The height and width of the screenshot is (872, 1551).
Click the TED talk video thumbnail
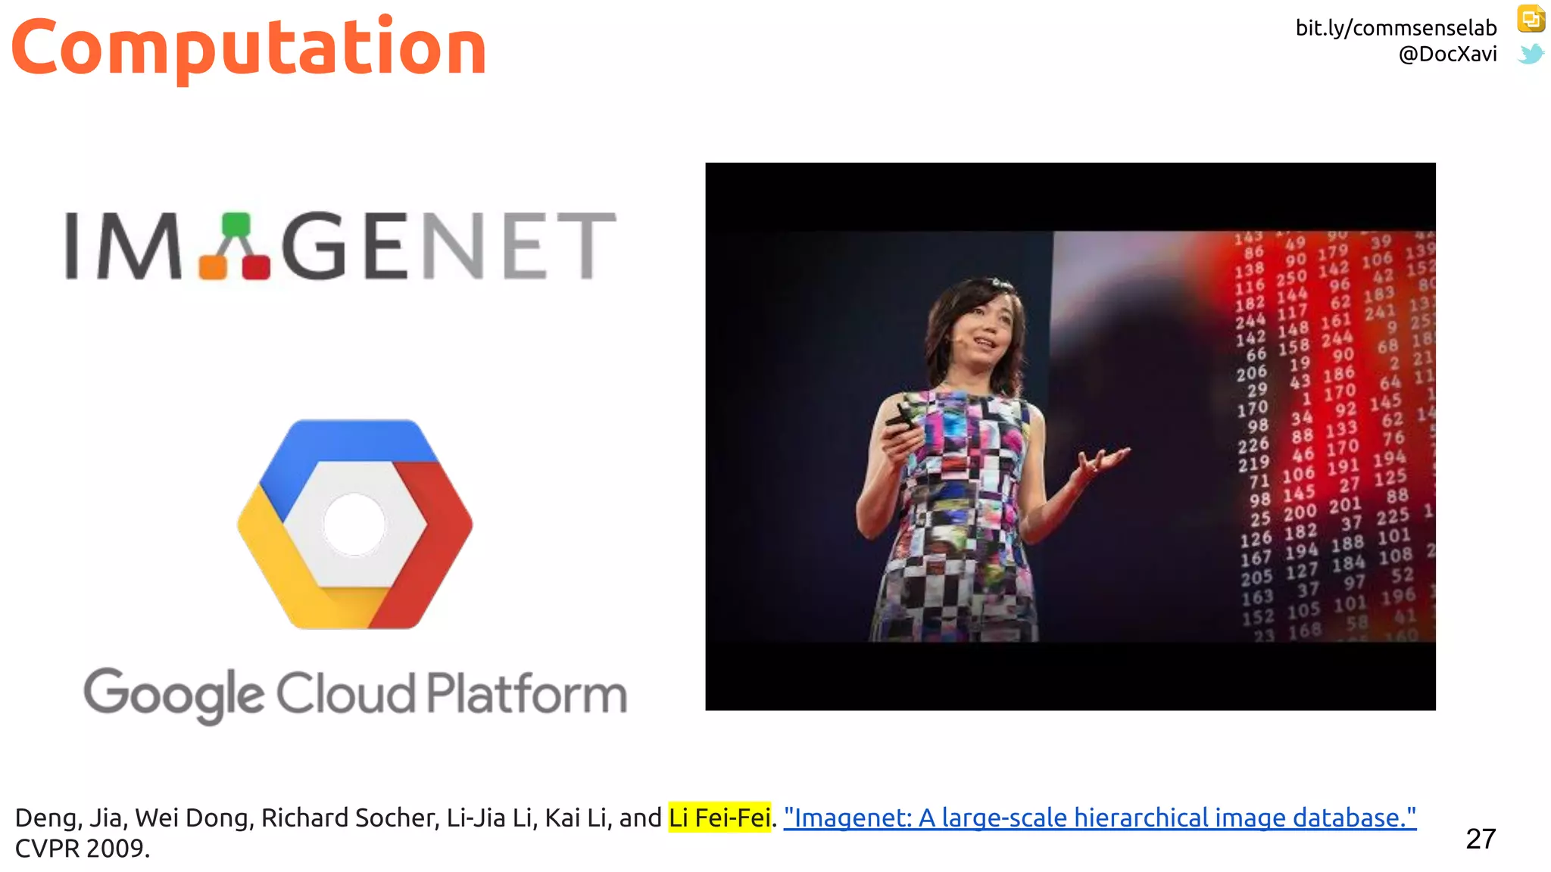[1070, 436]
